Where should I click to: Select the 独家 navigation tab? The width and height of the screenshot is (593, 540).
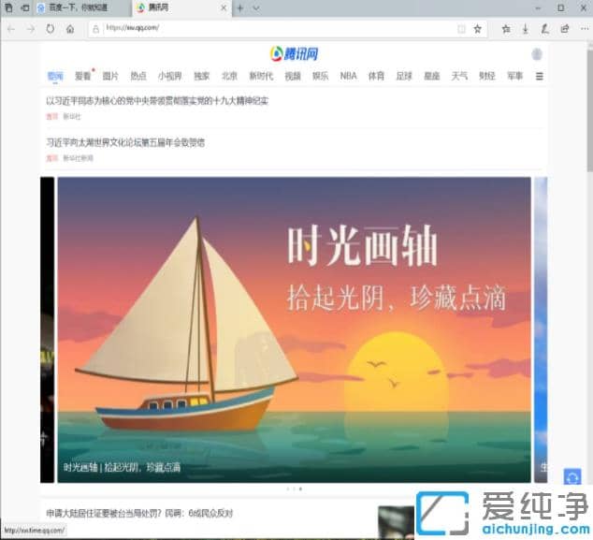(x=202, y=76)
